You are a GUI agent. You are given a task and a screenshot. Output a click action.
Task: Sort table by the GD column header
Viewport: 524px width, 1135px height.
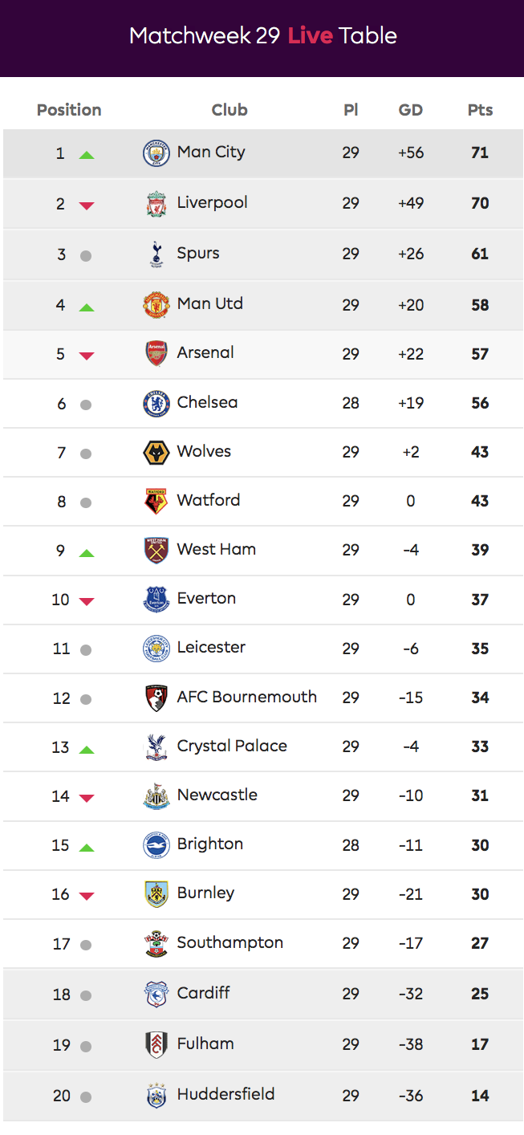click(410, 110)
